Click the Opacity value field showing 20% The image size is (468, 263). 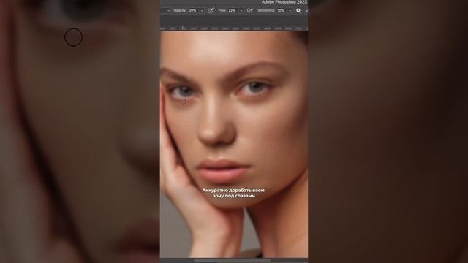point(193,10)
